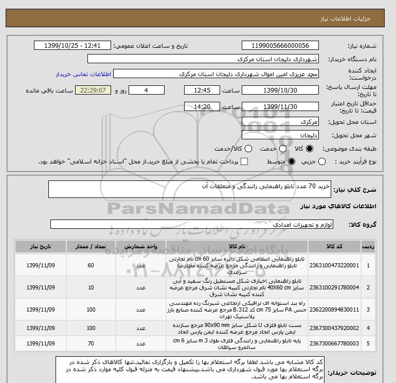Click quantity 10 in row 2

(91, 287)
